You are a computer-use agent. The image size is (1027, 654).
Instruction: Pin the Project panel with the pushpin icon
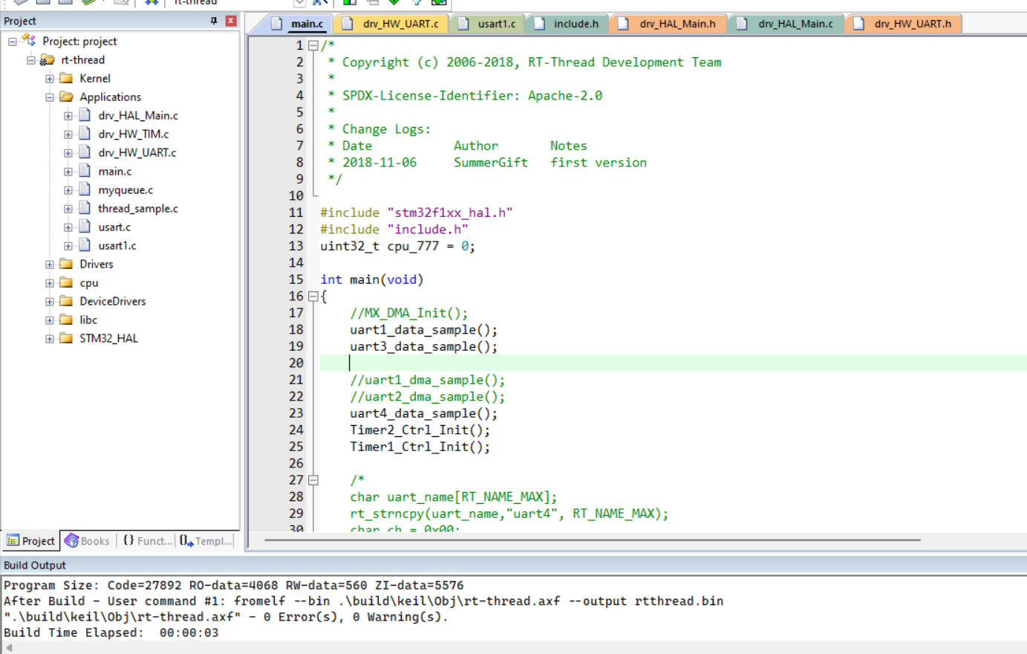(x=214, y=21)
